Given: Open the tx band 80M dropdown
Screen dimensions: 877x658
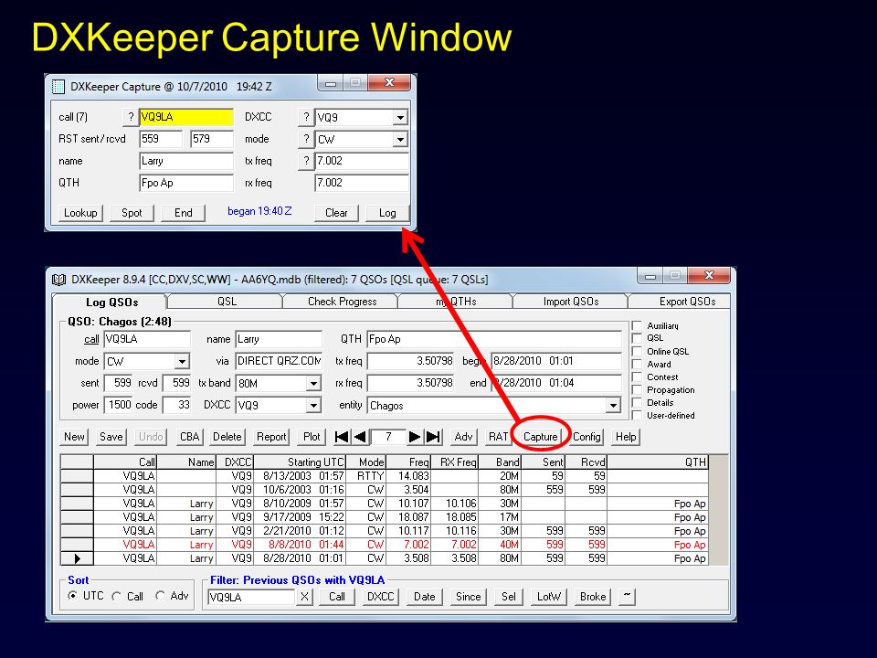Looking at the screenshot, I should (313, 383).
